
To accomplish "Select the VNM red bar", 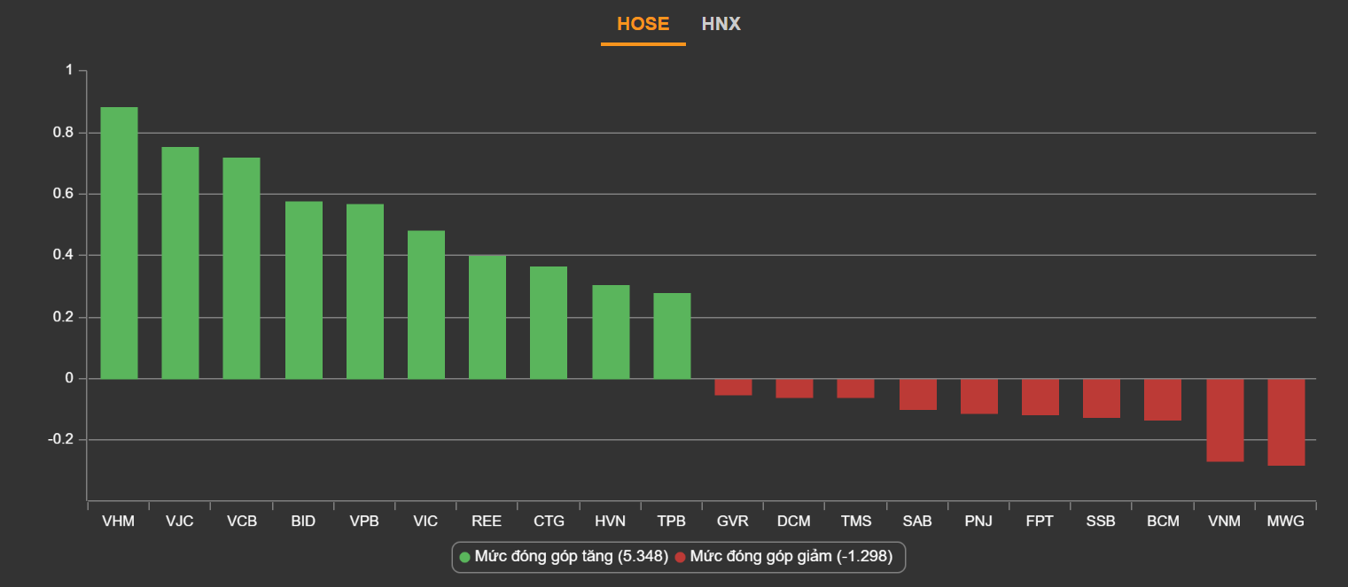I will (x=1224, y=421).
